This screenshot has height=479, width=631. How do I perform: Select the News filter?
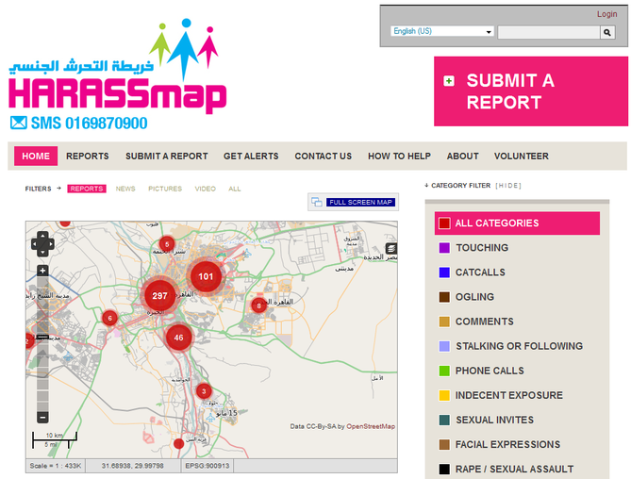pyautogui.click(x=125, y=189)
